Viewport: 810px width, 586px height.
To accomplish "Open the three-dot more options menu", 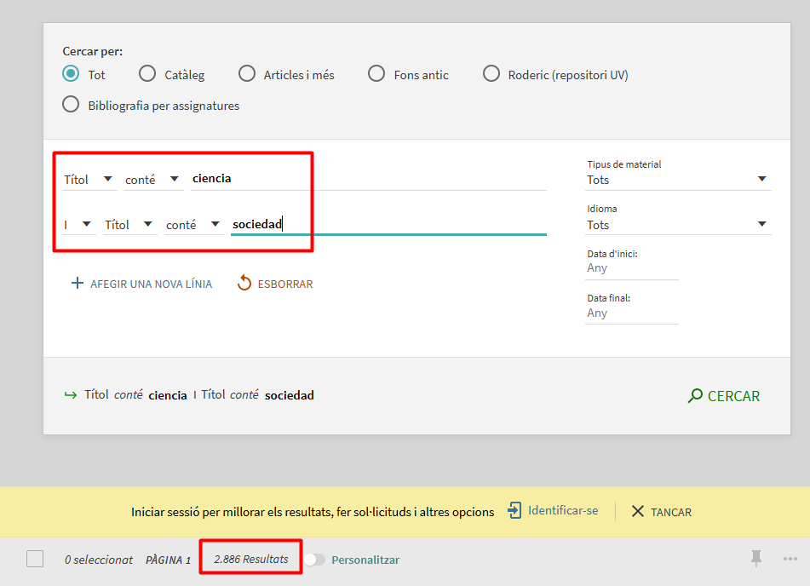I will (x=790, y=559).
